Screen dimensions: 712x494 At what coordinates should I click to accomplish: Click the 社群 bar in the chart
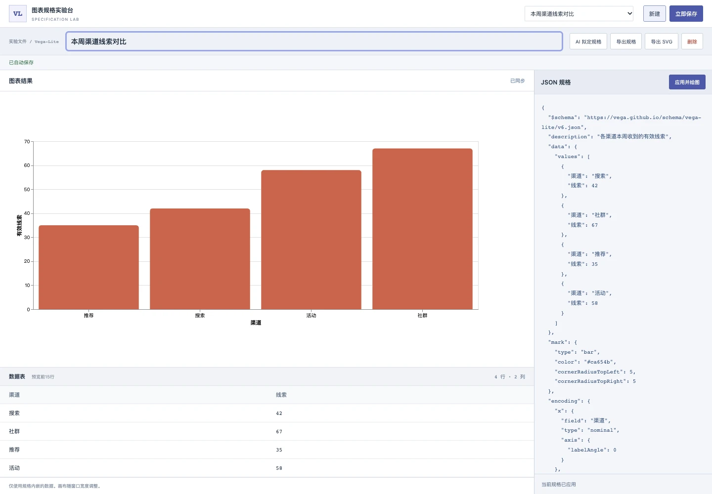click(x=422, y=229)
